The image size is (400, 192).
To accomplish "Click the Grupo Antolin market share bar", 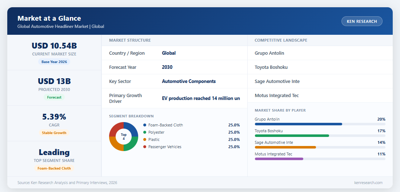I will (x=299, y=124).
